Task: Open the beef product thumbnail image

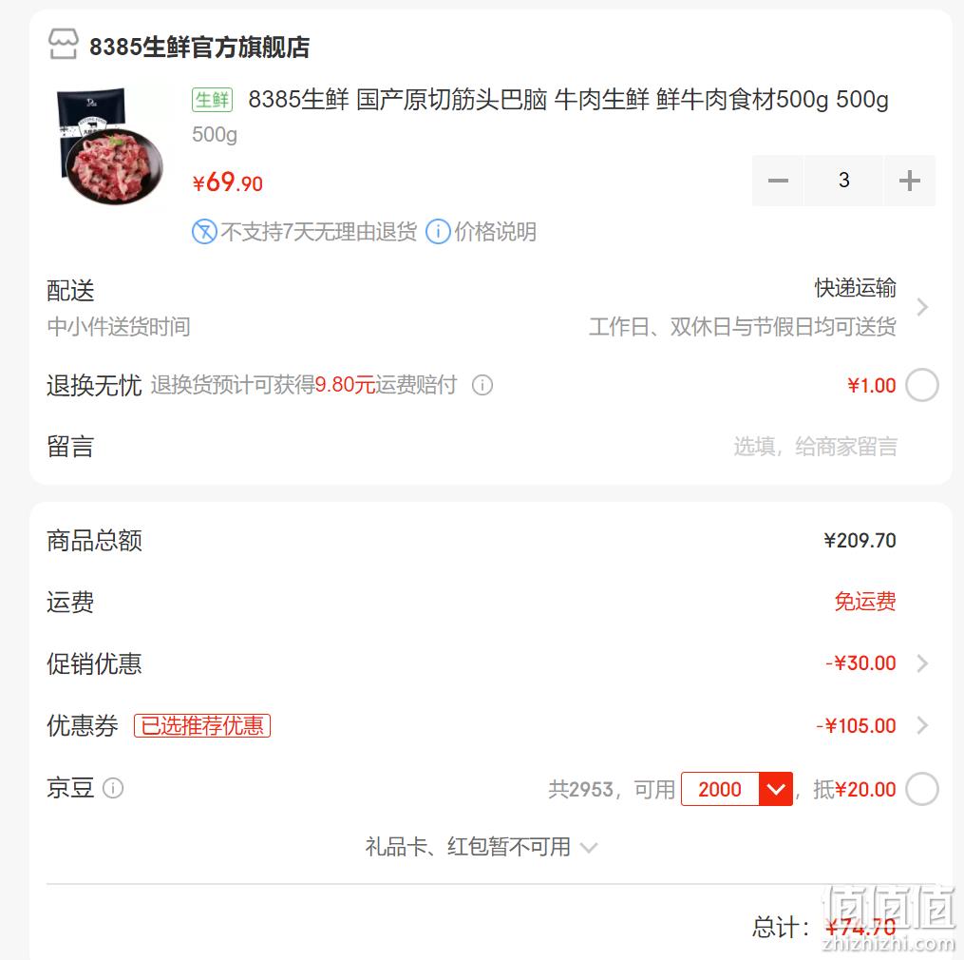Action: click(111, 146)
